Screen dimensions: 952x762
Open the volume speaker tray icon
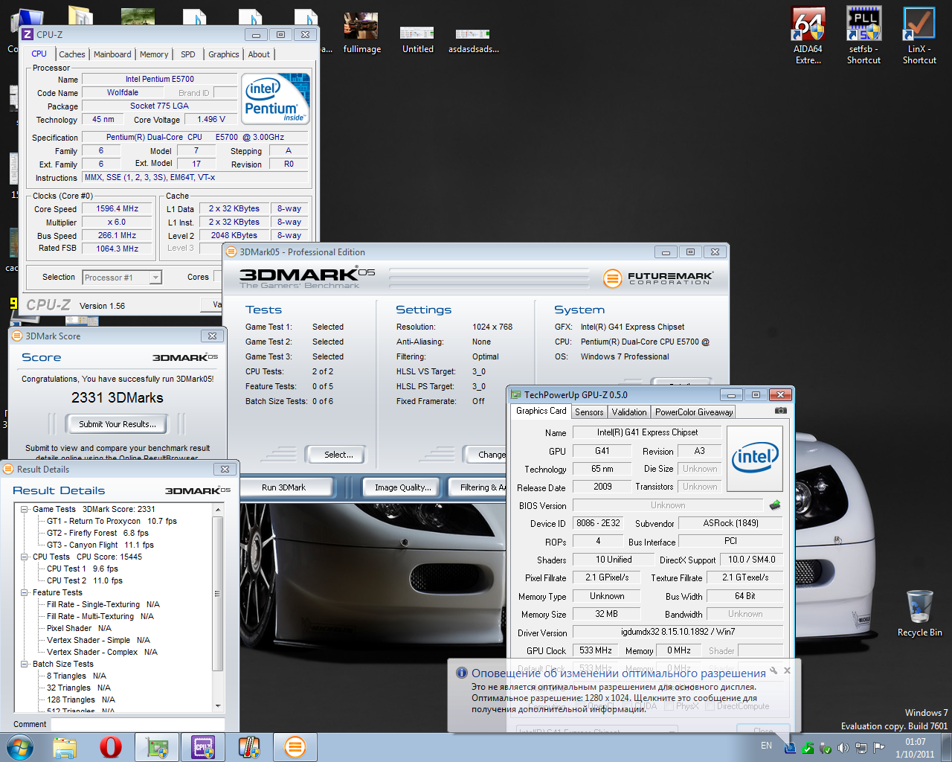click(x=843, y=748)
